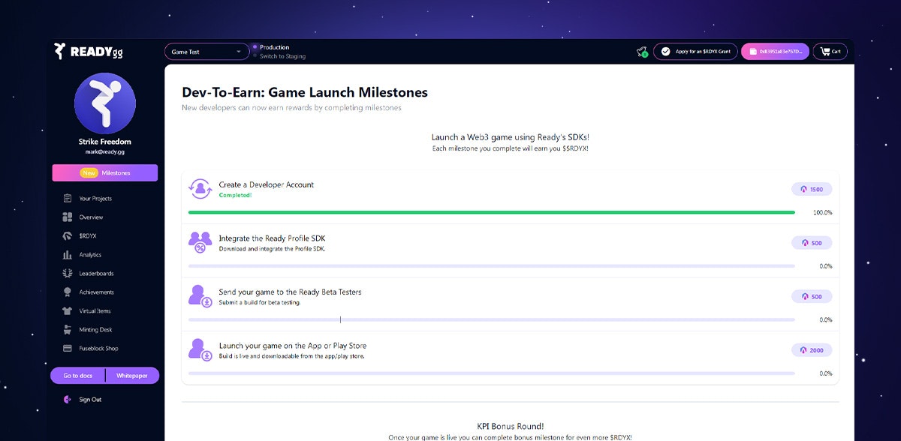Open the notifications bell icon
This screenshot has width=901, height=441.
point(642,52)
